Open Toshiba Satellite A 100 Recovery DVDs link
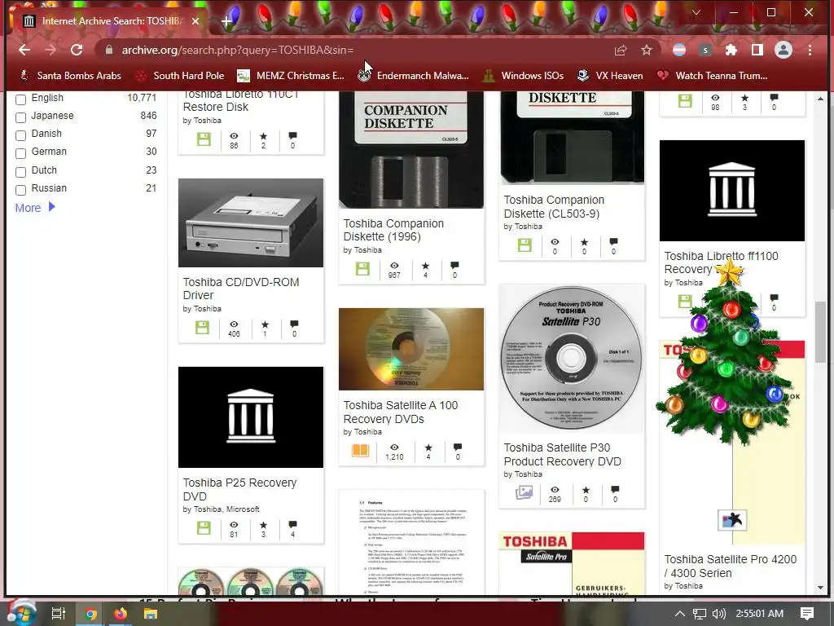Screen dimensions: 834x626 [x=401, y=412]
